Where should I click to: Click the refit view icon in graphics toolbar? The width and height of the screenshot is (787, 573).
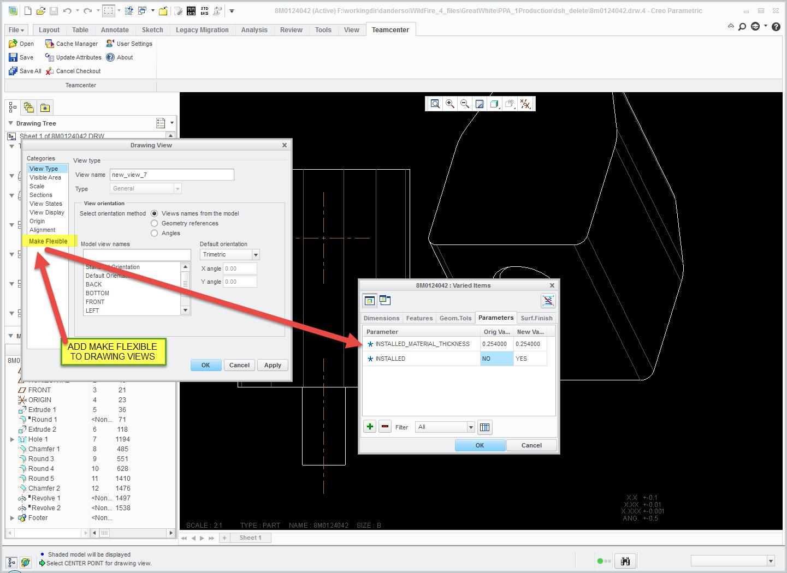[435, 104]
